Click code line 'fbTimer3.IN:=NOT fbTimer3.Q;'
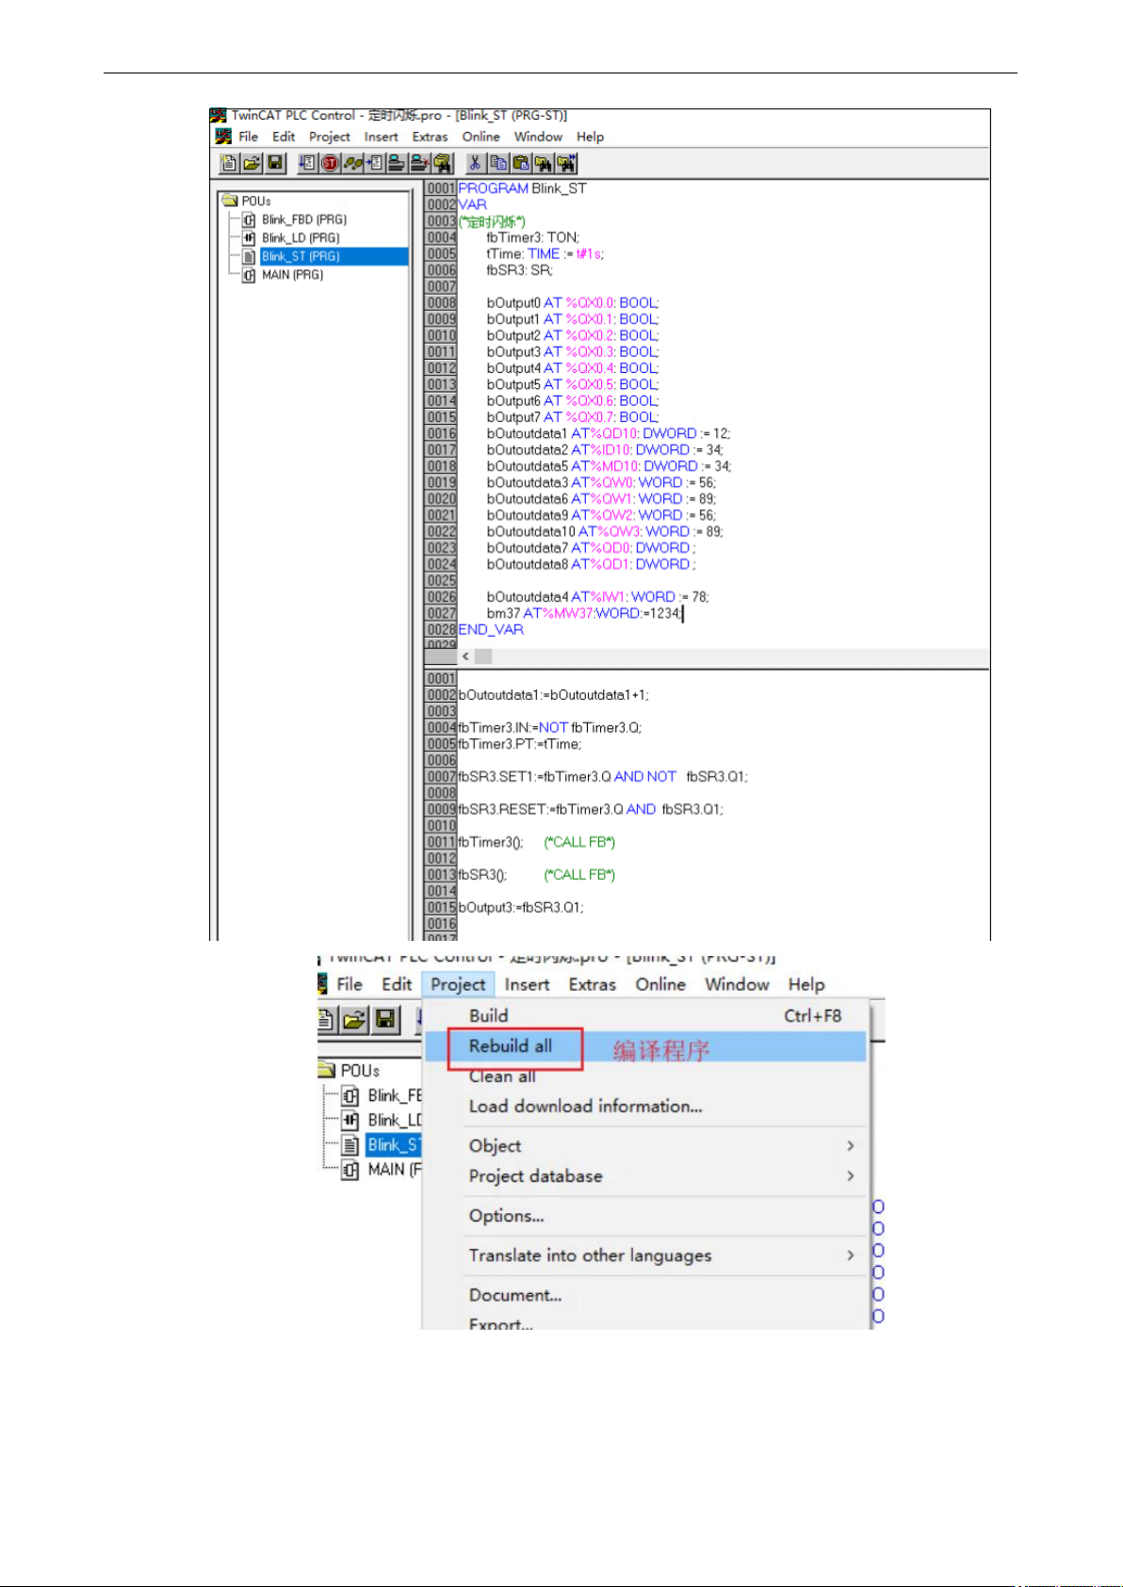 click(x=550, y=727)
